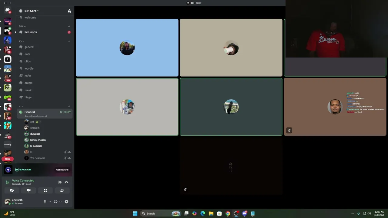Click Voice Connected status text
The width and height of the screenshot is (388, 218).
[23, 180]
